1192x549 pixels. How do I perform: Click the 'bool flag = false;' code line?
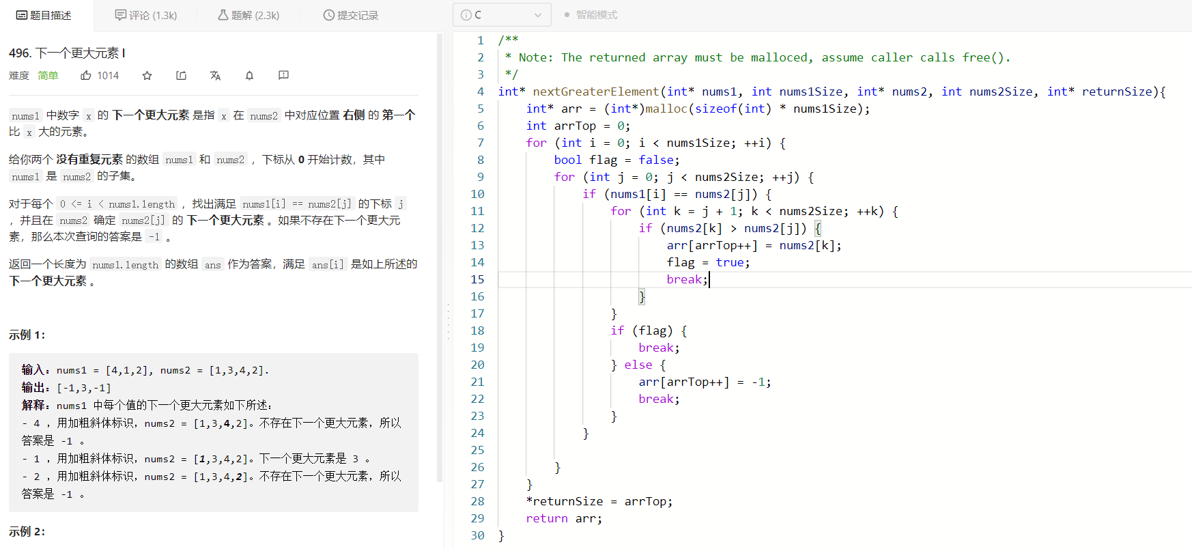(x=616, y=160)
